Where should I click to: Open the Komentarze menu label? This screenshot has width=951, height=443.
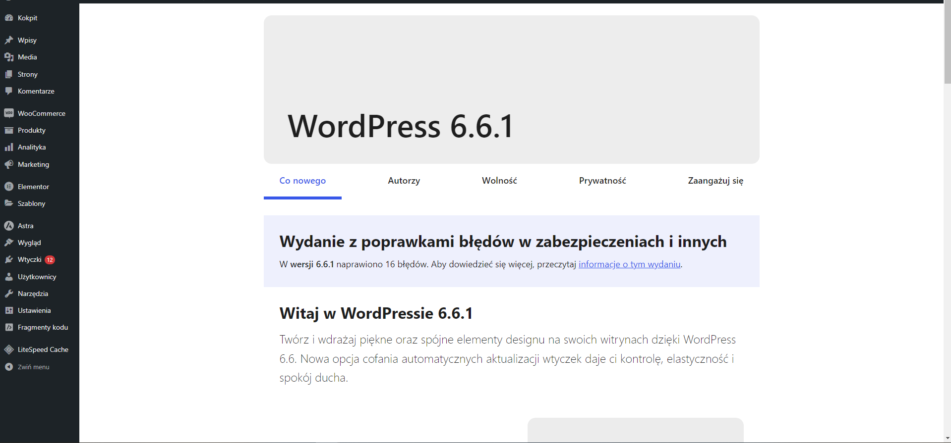pos(36,91)
